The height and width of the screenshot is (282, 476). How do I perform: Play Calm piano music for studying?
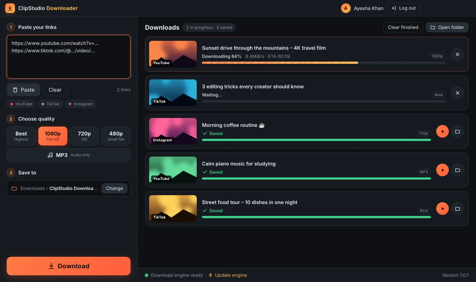click(x=443, y=170)
